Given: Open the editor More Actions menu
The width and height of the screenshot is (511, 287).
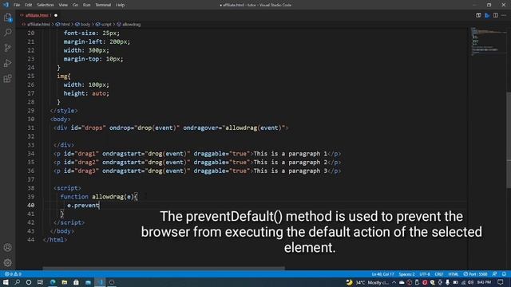Looking at the screenshot, I should [504, 15].
